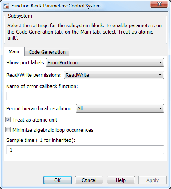171x189 pixels.
Task: Click the Minimize algebraic loop occurrences label
Action: [x=53, y=130]
